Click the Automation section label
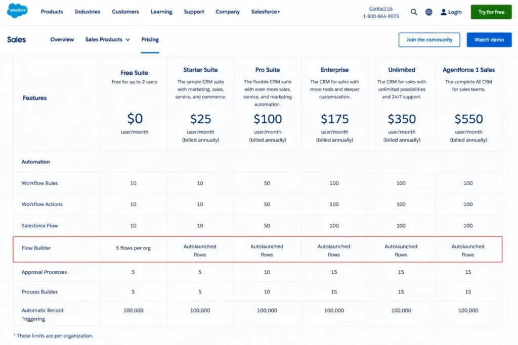This screenshot has height=345, width=518. pyautogui.click(x=36, y=162)
